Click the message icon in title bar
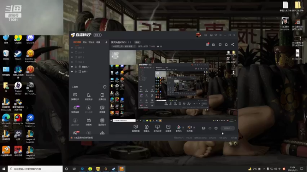 tap(206, 35)
